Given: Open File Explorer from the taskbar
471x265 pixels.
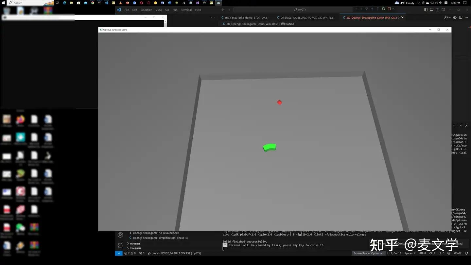Looking at the screenshot, I should pos(71,3).
